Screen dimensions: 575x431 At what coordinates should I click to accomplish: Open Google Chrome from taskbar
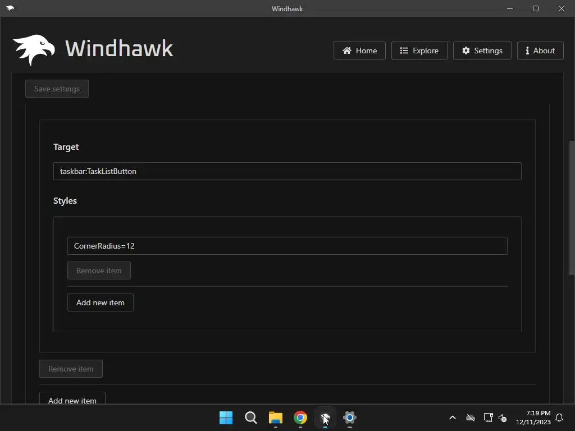click(x=300, y=418)
